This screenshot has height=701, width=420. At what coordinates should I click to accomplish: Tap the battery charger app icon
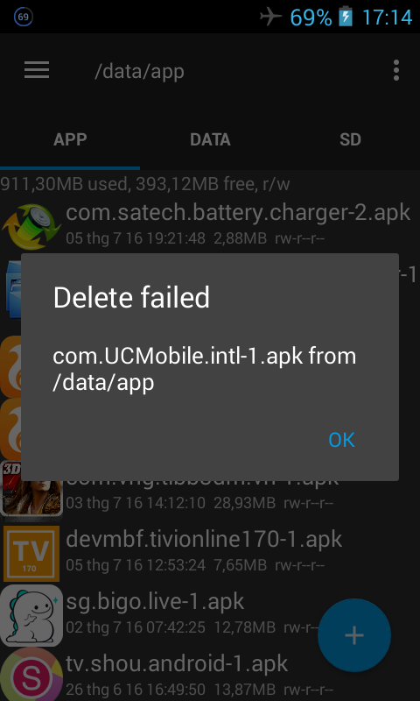[x=31, y=226]
